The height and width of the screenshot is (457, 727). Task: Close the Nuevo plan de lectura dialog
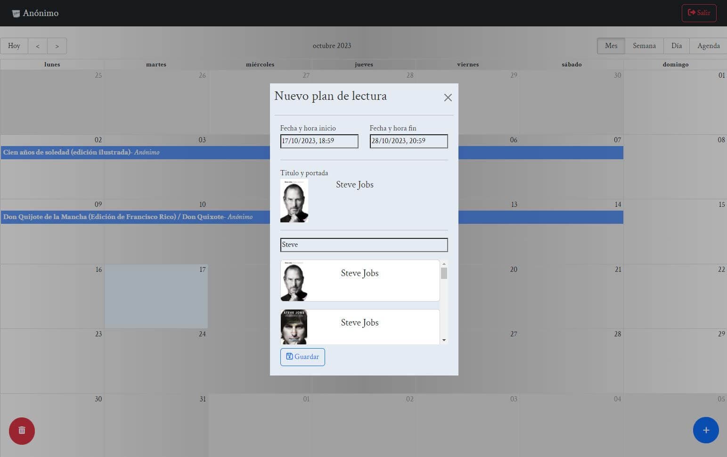coord(448,98)
